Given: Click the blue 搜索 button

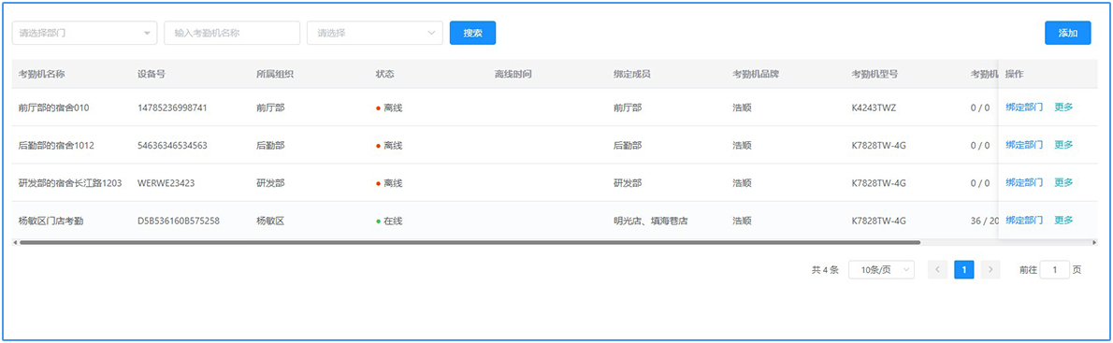Looking at the screenshot, I should (472, 33).
